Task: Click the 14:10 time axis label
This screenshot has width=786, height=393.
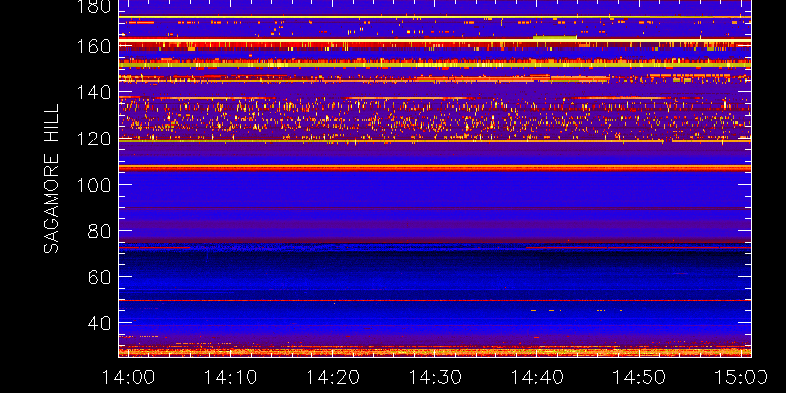Action: tap(231, 377)
